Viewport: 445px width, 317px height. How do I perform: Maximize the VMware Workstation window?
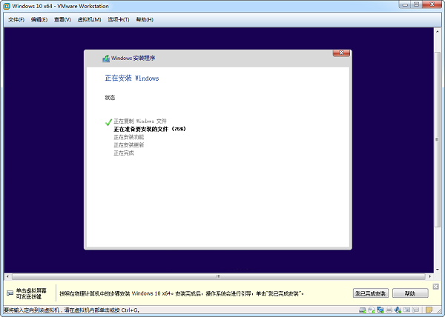click(x=416, y=4)
